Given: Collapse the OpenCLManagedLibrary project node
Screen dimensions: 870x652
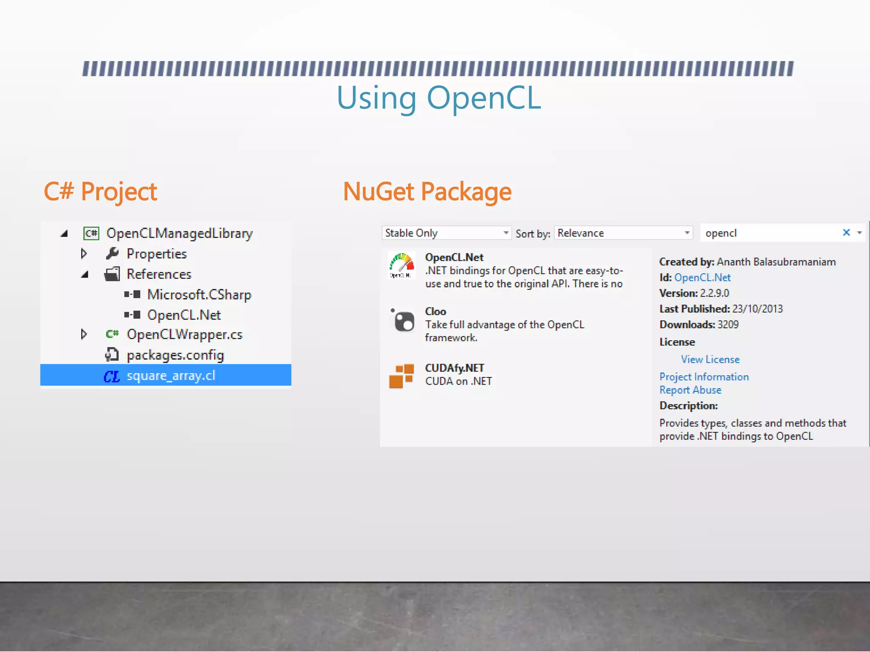Looking at the screenshot, I should (64, 233).
